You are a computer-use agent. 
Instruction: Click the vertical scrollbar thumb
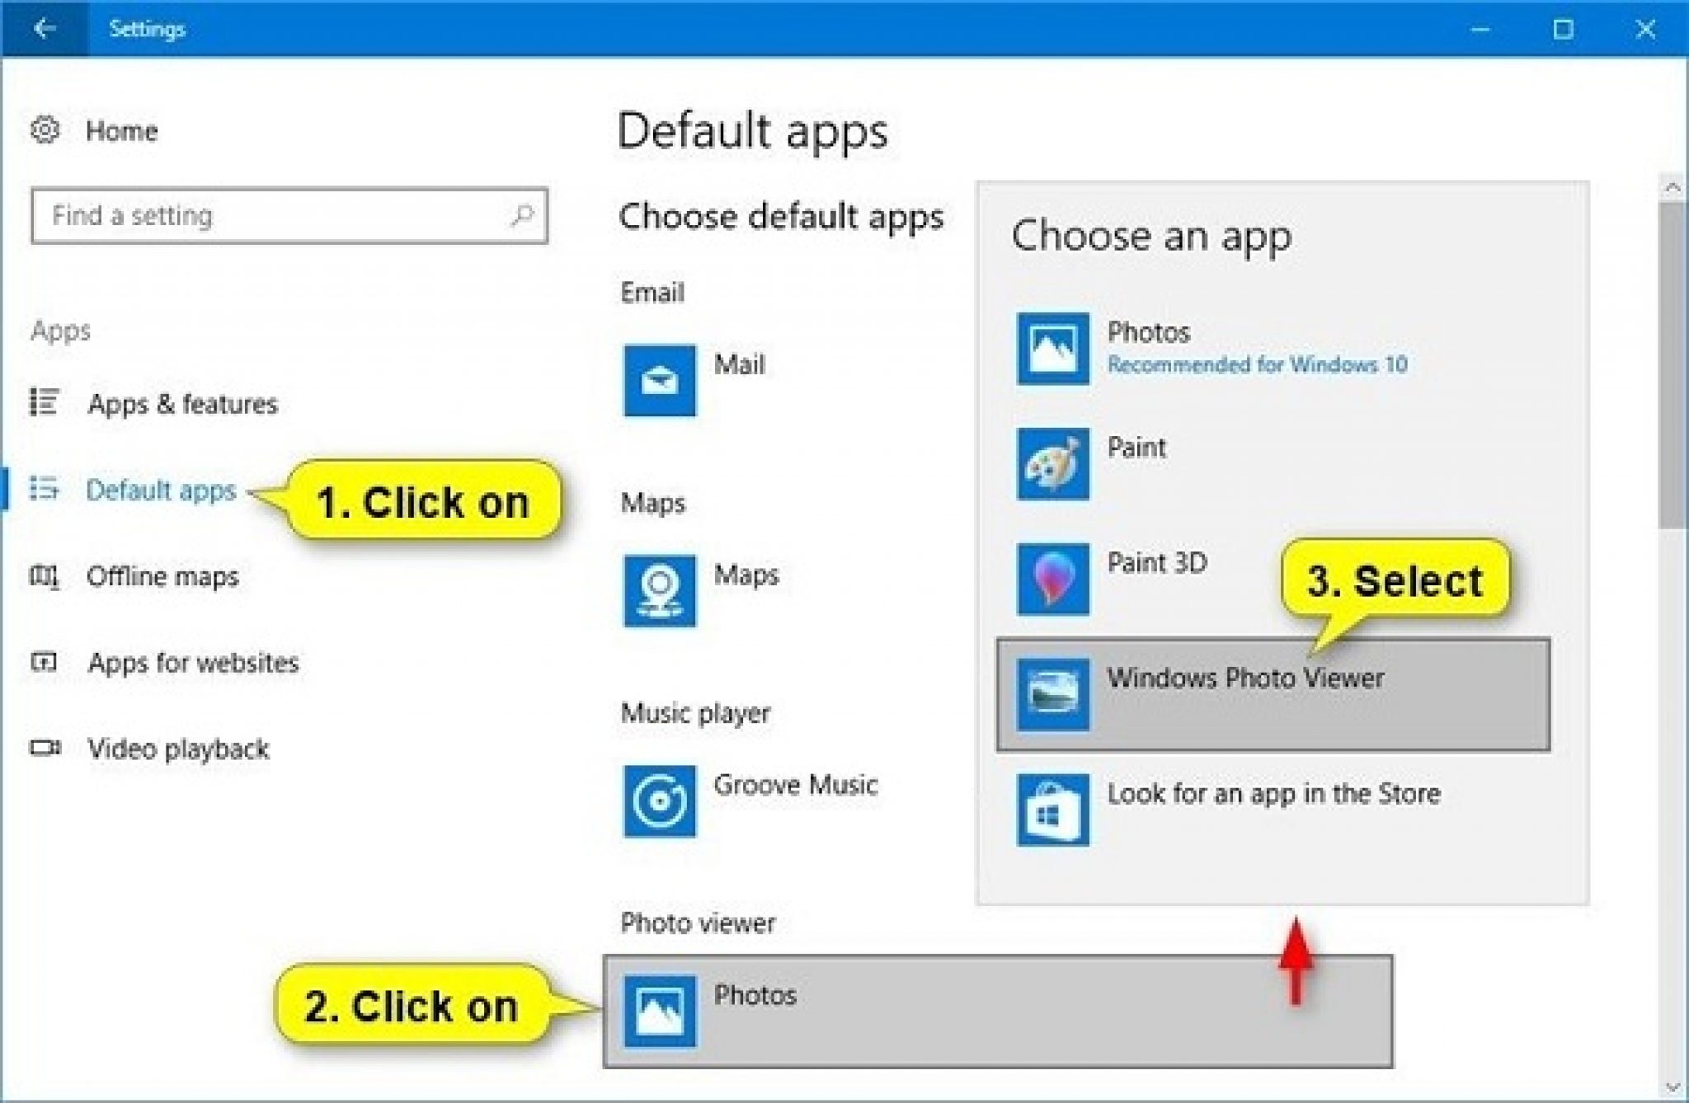pos(1673,364)
